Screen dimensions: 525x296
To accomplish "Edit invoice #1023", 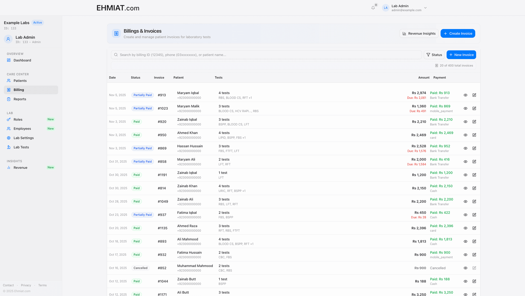I will point(474,109).
